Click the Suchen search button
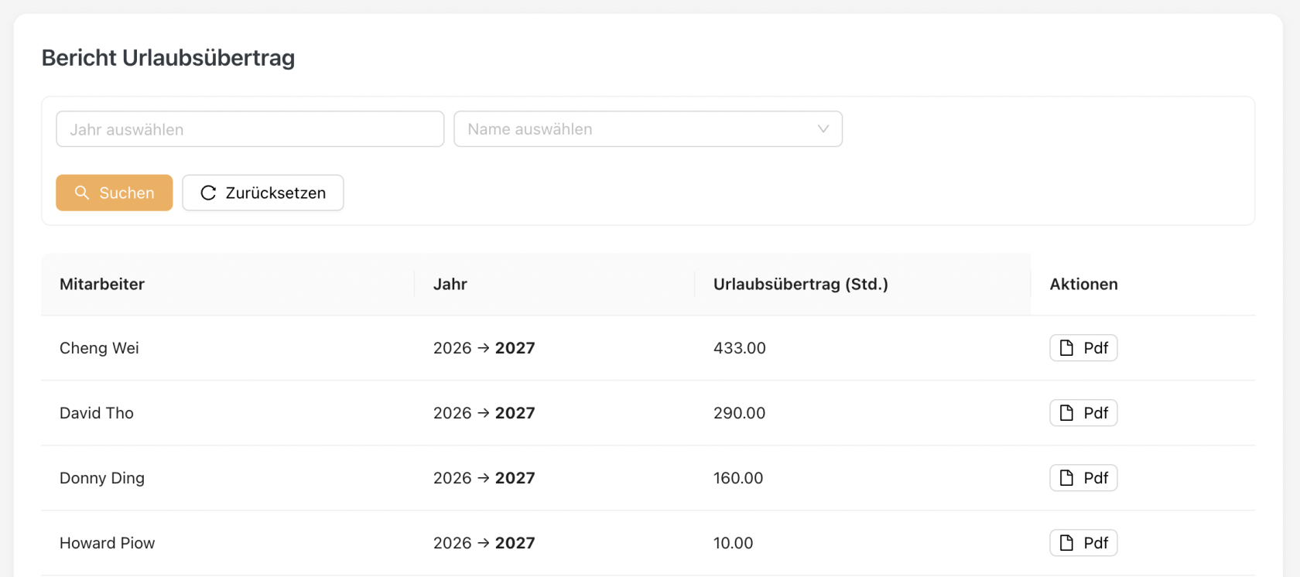Viewport: 1300px width, 577px height. tap(115, 193)
